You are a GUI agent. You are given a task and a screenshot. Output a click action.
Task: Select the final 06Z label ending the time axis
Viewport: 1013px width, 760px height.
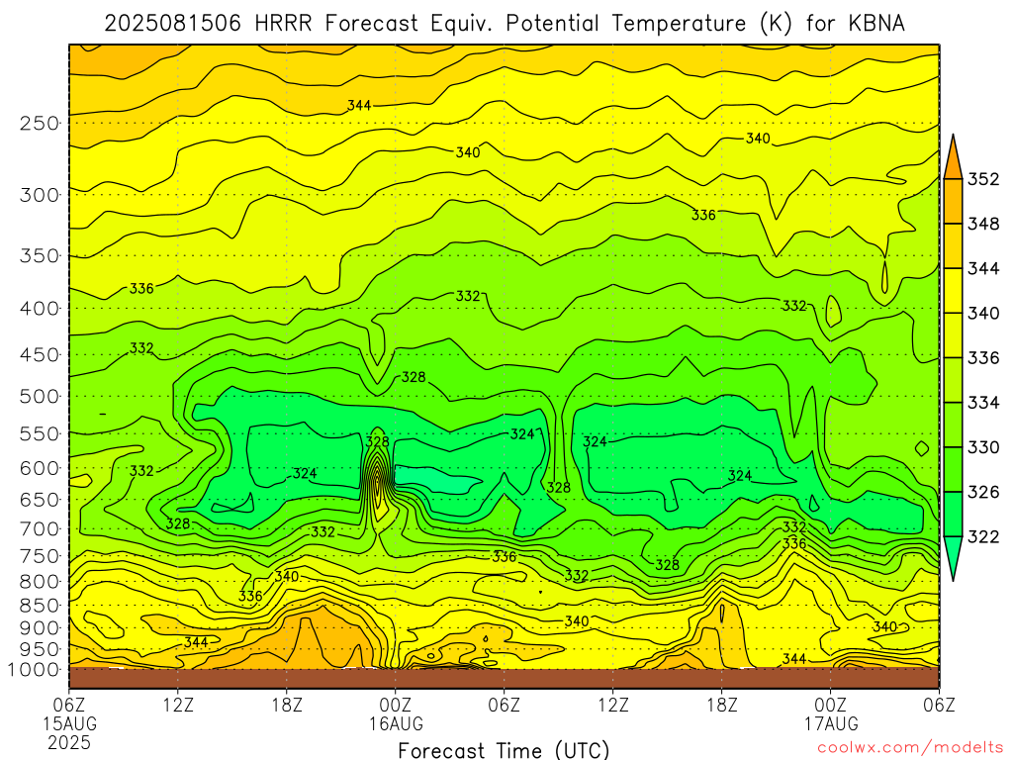[x=940, y=705]
